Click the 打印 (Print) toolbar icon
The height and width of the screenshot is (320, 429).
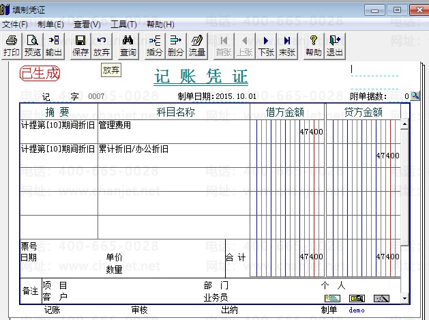12,46
